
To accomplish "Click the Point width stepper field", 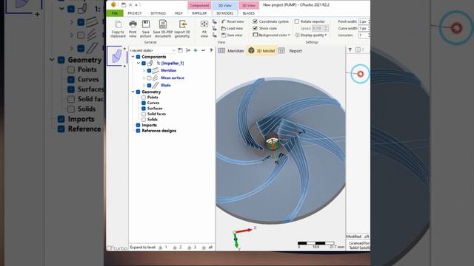I will coord(364,21).
